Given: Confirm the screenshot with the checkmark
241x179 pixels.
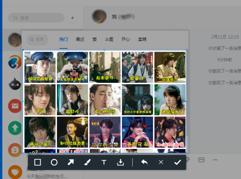Looking at the screenshot, I should click(178, 162).
